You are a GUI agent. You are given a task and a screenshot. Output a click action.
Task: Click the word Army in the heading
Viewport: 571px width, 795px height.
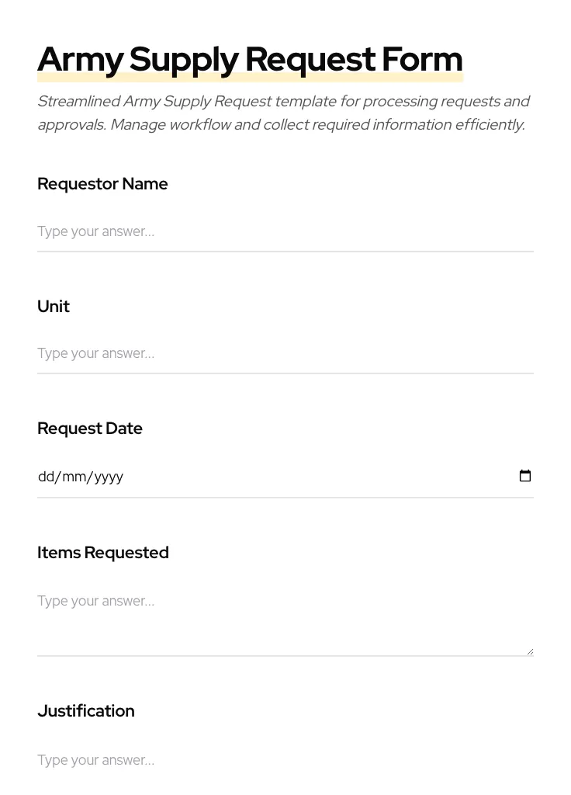click(x=80, y=60)
